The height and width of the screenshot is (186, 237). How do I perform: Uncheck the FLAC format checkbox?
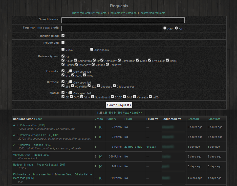pos(73,75)
